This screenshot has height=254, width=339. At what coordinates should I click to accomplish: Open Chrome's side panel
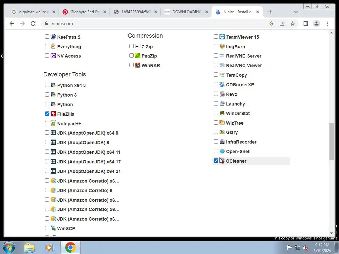[x=306, y=23]
